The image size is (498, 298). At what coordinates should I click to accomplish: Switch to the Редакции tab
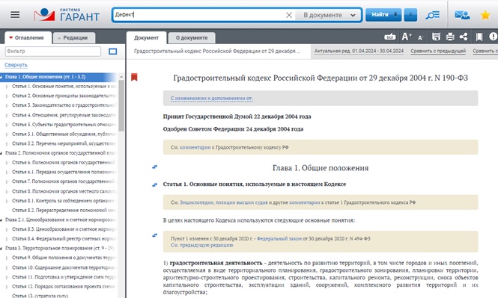coord(74,37)
